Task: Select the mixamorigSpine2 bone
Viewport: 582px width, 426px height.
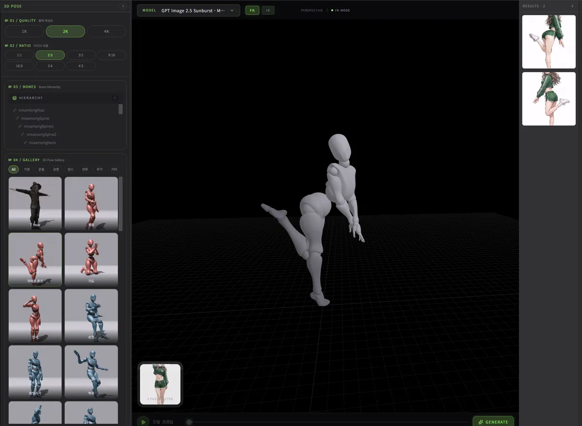Action: 41,134
